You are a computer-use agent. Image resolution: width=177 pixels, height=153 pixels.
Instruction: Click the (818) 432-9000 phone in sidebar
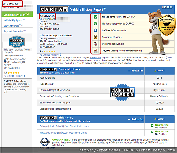[x=12, y=68]
